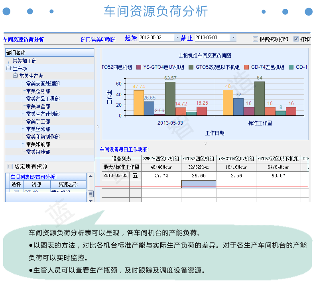Click the workshop list scrollbar thumb

[91, 194]
